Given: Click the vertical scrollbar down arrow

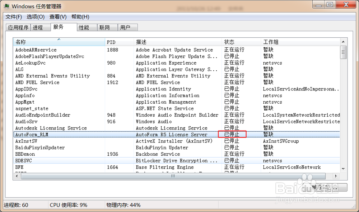Looking at the screenshot, I should pos(343,169).
